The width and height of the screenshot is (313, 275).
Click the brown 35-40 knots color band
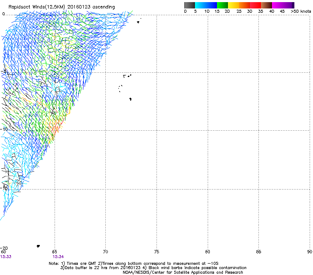pyautogui.click(x=266, y=5)
